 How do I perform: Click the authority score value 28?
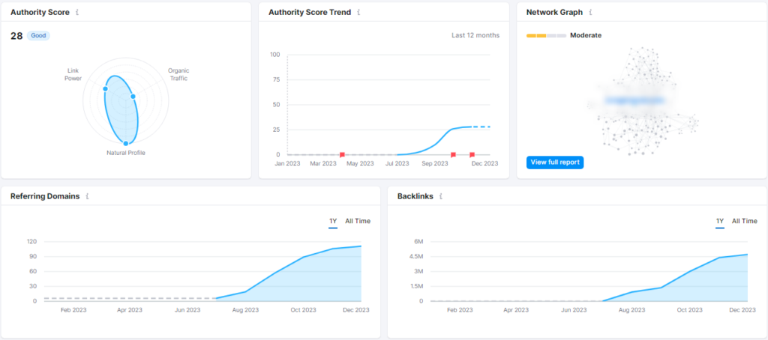(x=16, y=36)
